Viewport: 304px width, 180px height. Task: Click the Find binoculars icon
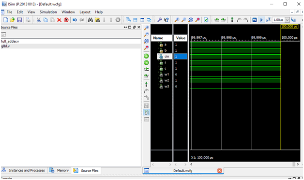[90, 20]
